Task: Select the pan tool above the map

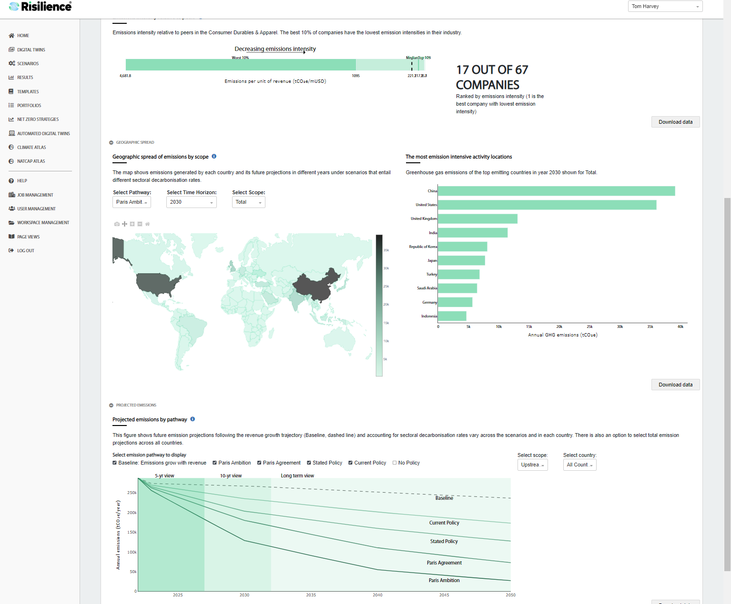Action: (x=124, y=224)
